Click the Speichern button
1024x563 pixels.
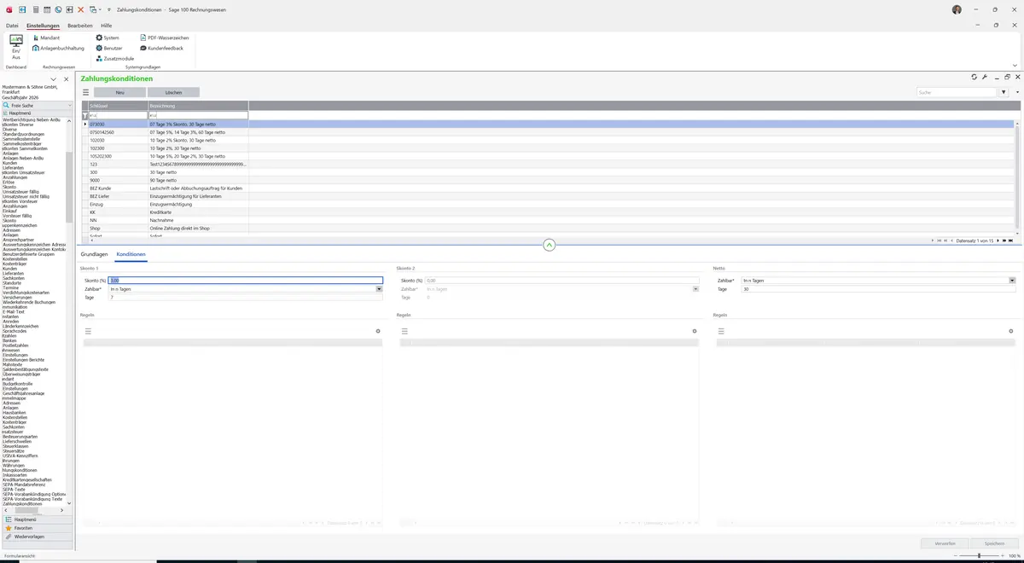click(x=995, y=543)
